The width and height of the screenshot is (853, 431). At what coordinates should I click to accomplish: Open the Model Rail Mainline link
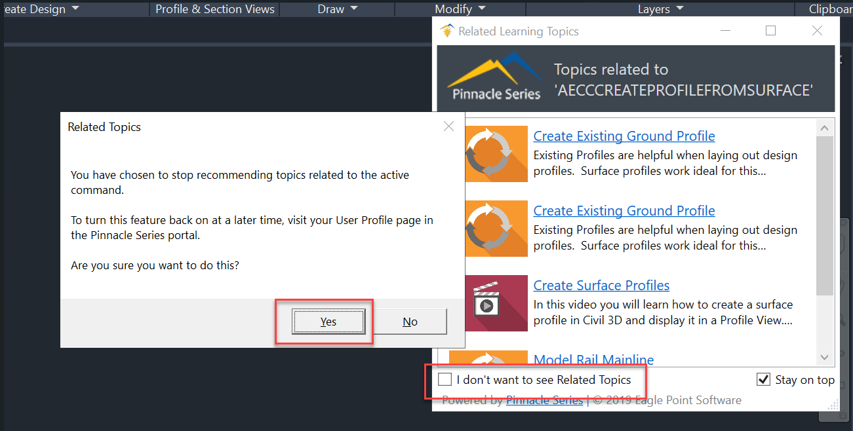pyautogui.click(x=593, y=359)
